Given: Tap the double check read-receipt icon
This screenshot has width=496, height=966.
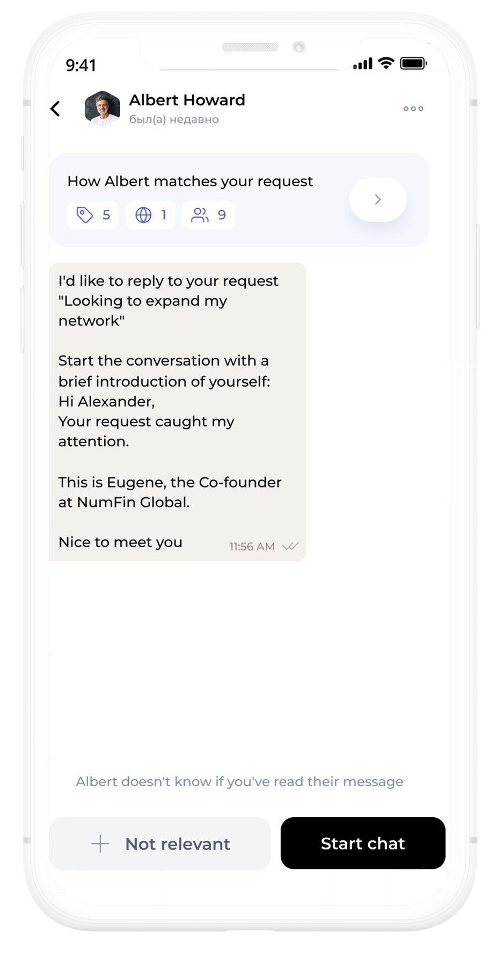Looking at the screenshot, I should [x=290, y=546].
